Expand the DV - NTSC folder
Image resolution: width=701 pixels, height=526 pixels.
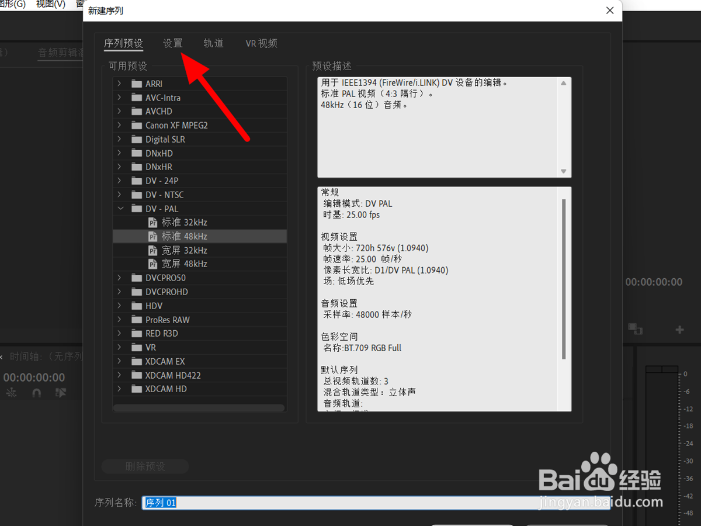pyautogui.click(x=120, y=195)
